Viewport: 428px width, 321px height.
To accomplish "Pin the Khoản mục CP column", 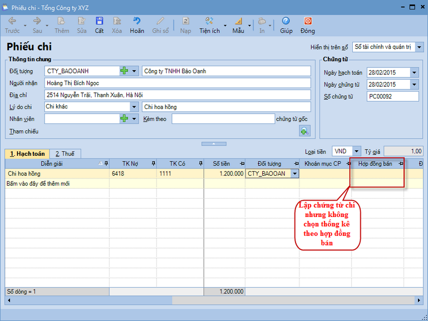I will [x=348, y=164].
